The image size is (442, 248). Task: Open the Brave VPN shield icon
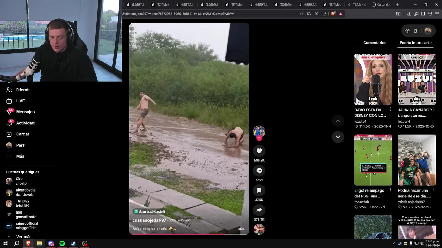[x=430, y=14]
